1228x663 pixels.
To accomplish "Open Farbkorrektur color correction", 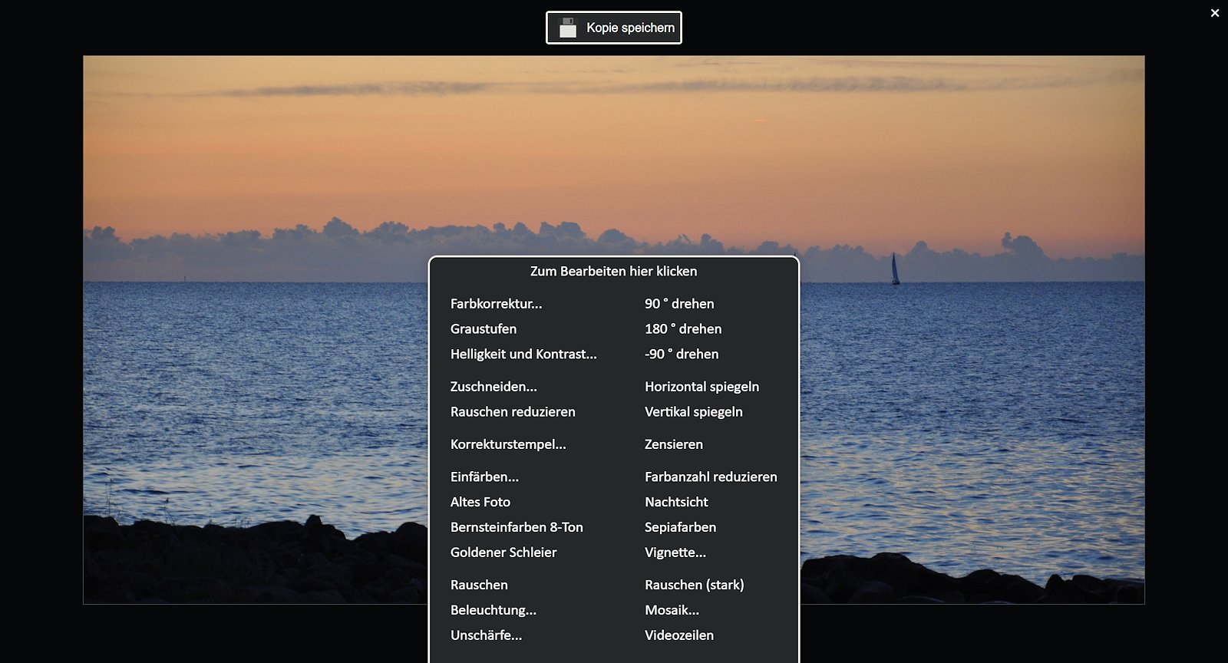I will coord(496,304).
